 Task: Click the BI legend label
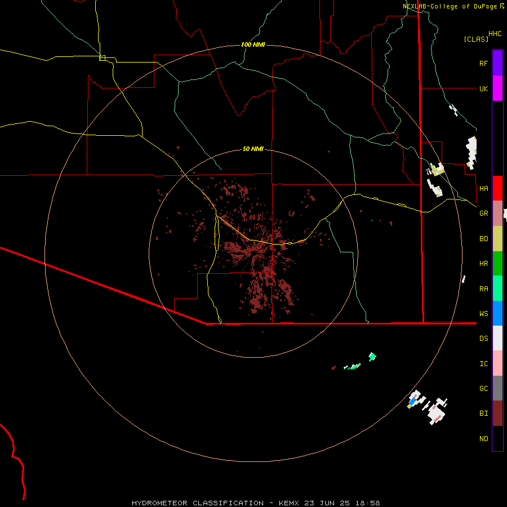[483, 413]
